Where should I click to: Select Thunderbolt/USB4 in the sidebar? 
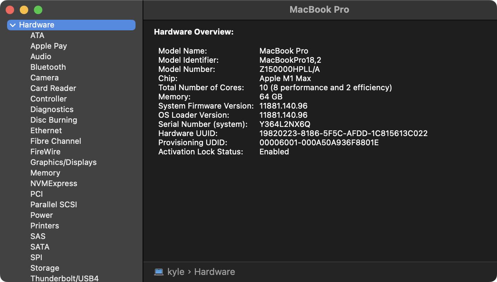click(x=65, y=278)
